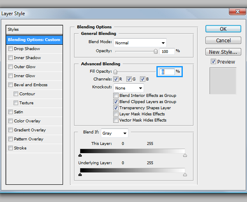Uncheck the R channel box
Viewport: 247px width, 202px height.
pos(116,79)
